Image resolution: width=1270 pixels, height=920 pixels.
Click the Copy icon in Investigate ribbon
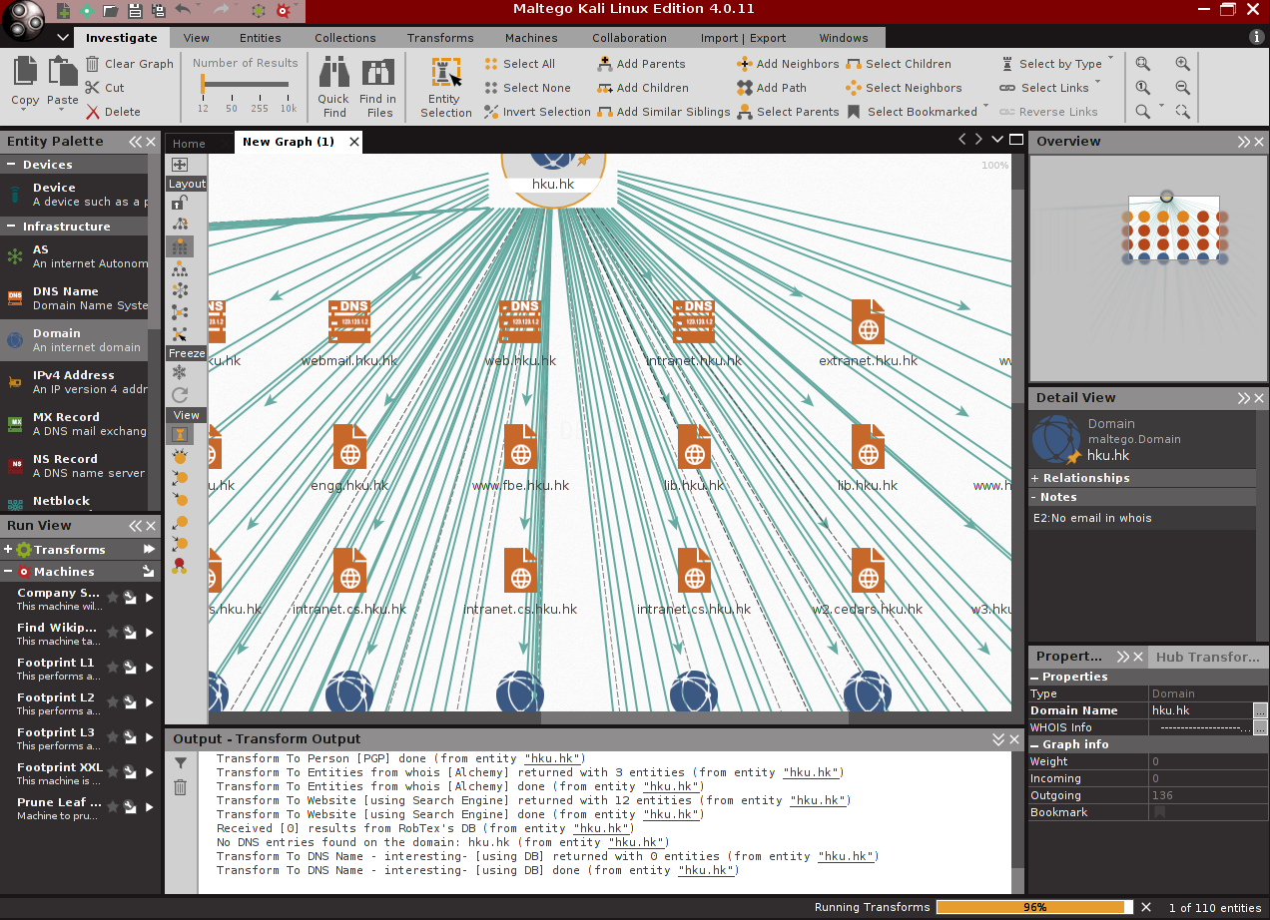25,73
